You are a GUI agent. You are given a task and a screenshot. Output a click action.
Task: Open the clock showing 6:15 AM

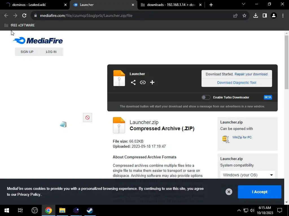click(265, 210)
